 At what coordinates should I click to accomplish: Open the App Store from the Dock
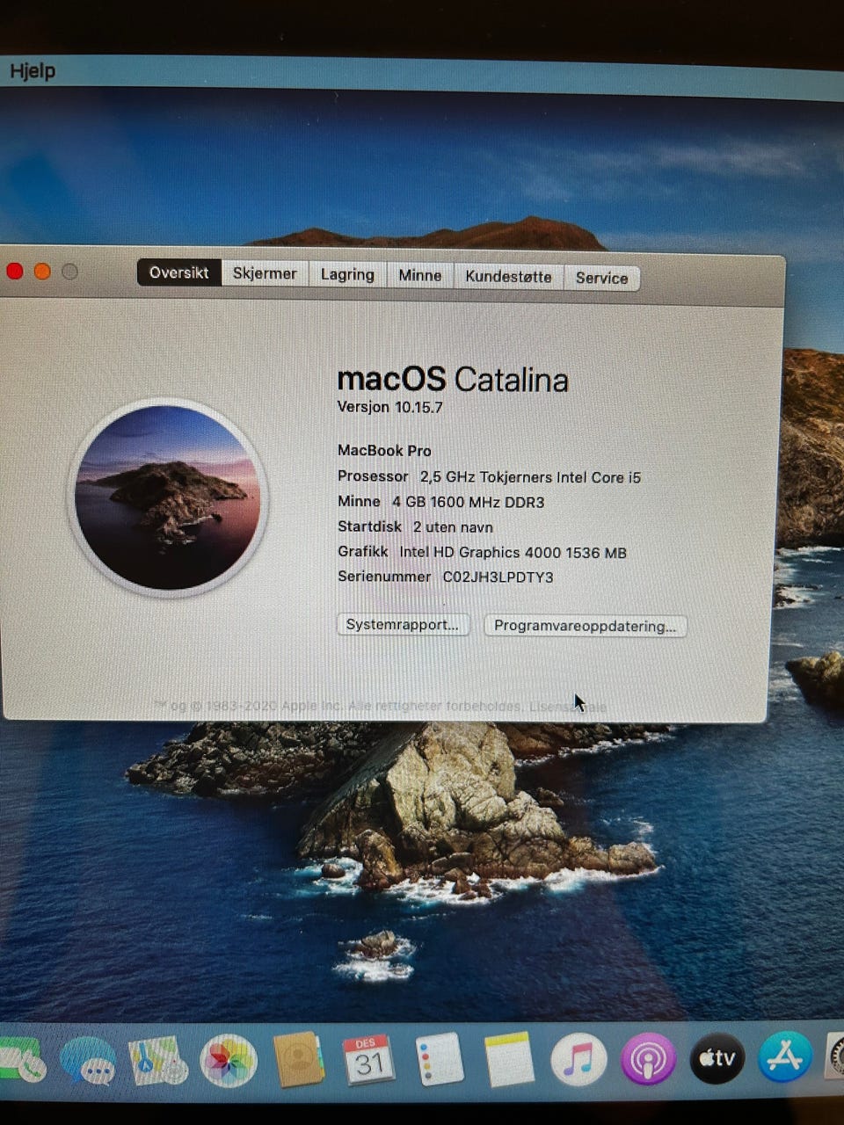pyautogui.click(x=785, y=1057)
